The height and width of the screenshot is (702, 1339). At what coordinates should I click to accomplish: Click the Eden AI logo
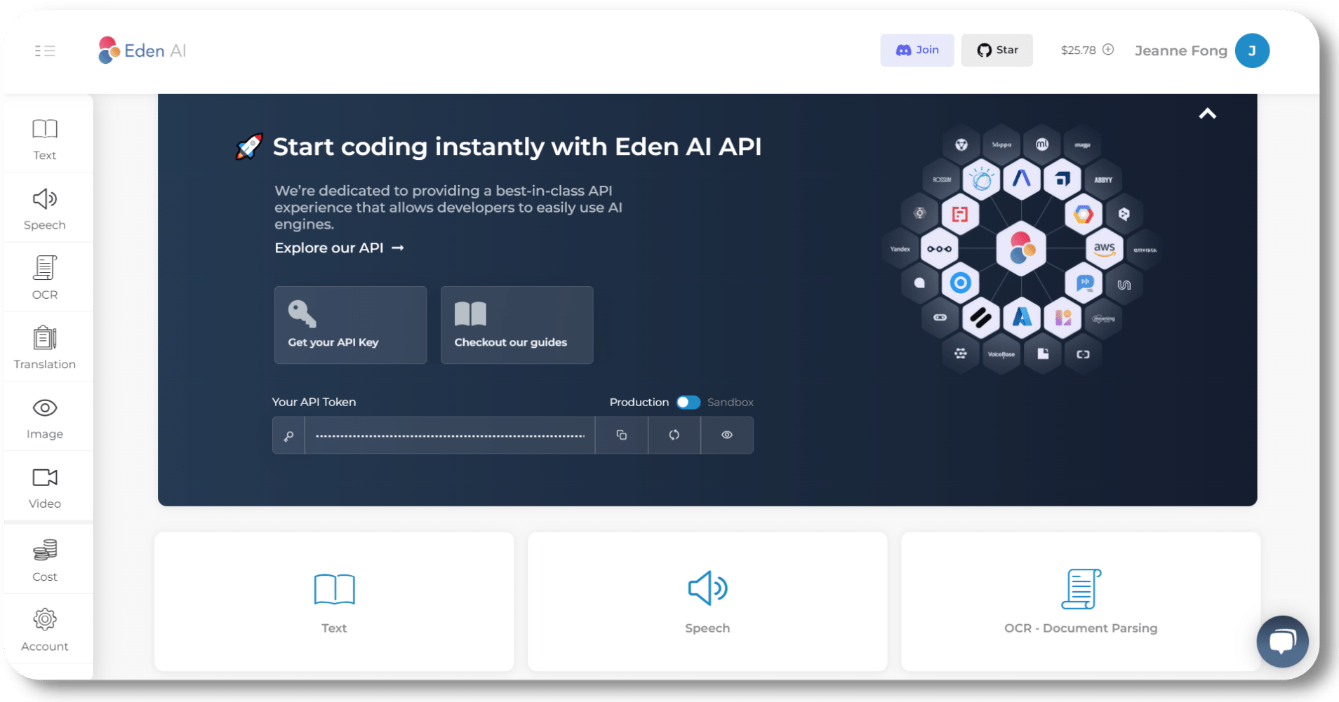pos(142,50)
